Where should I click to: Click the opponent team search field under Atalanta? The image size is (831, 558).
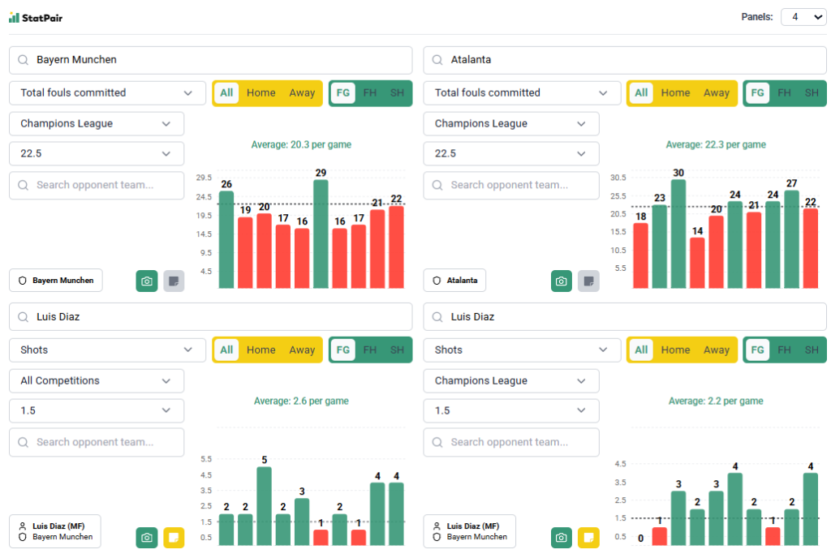(x=511, y=186)
